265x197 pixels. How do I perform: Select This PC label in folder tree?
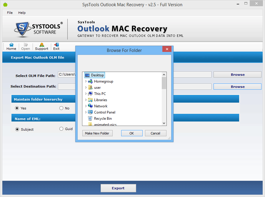pyautogui.click(x=100, y=94)
